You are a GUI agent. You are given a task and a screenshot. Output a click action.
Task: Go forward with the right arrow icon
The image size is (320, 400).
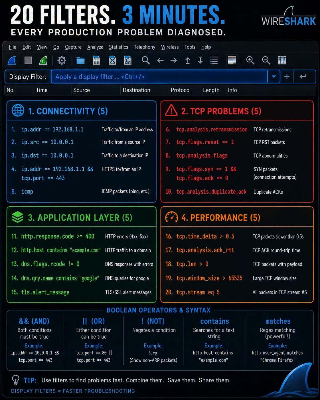pyautogui.click(x=173, y=60)
